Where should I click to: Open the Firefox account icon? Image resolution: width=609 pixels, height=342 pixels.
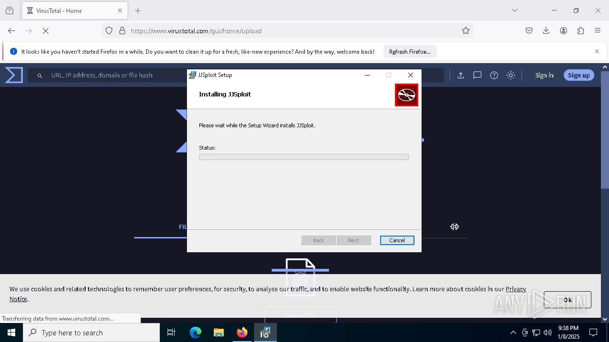[x=563, y=31]
